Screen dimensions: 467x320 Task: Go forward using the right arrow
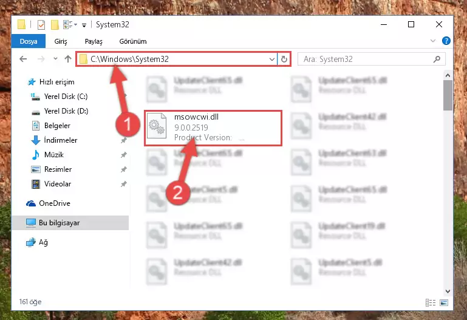click(41, 59)
